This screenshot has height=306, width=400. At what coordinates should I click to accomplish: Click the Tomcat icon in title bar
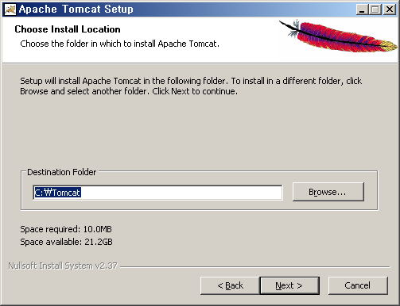(10, 10)
